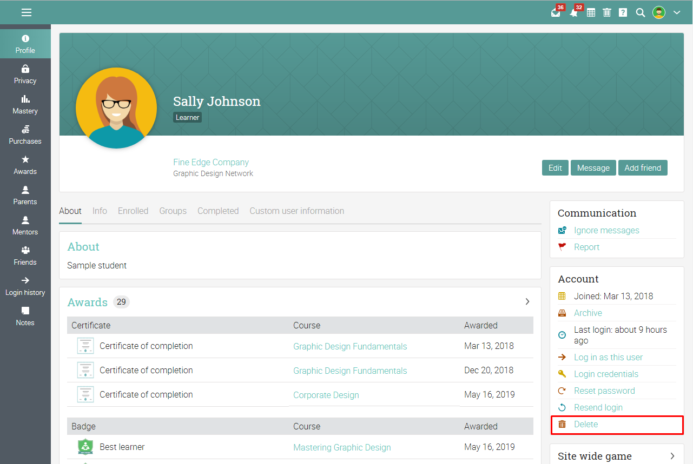Open Mentors in the sidebar
693x464 pixels.
tap(25, 226)
